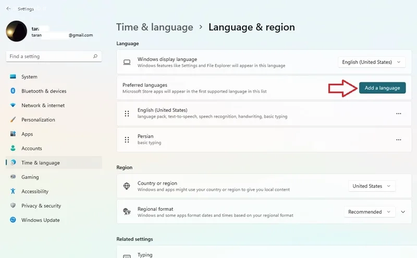Click the drag handle for Persian language

(x=127, y=139)
